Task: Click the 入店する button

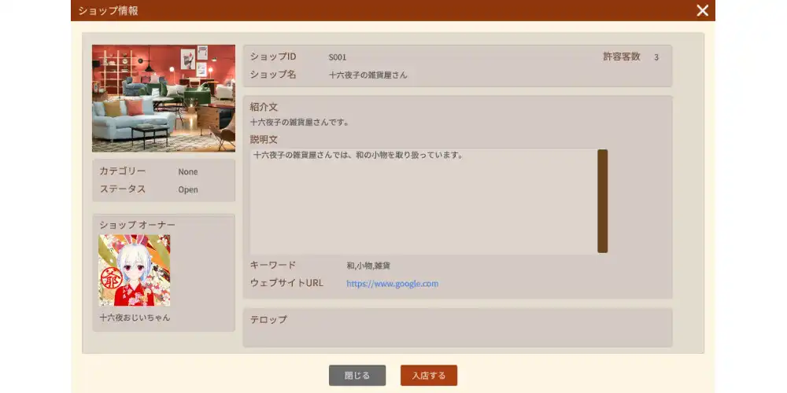Action: click(x=429, y=376)
